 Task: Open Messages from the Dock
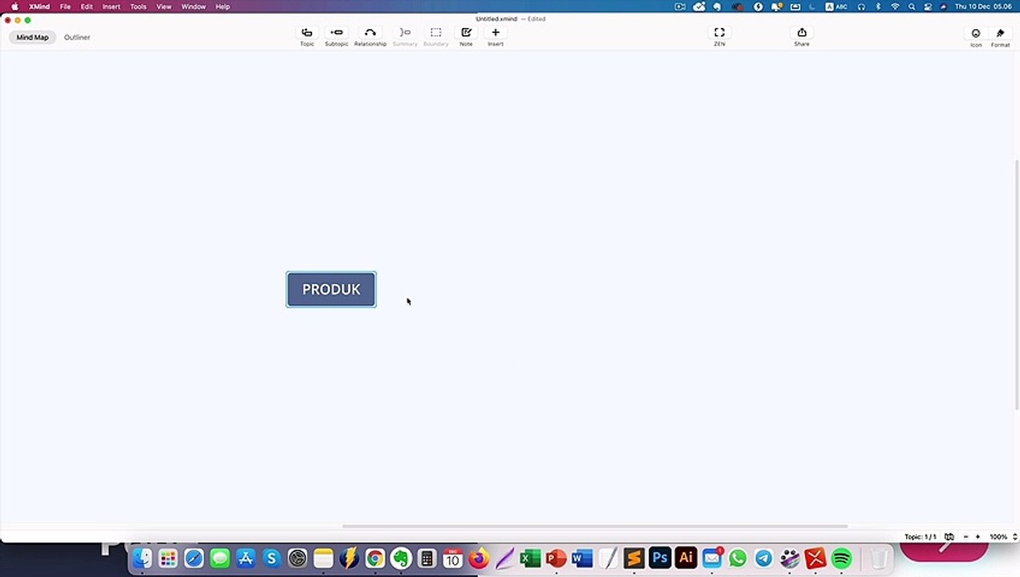click(x=220, y=559)
